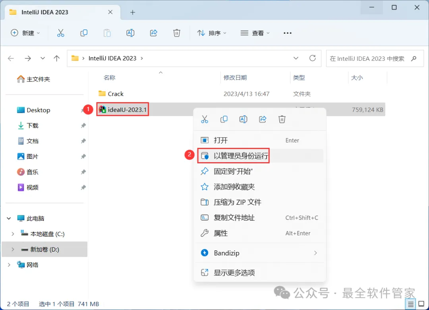Open 音乐 in the sidebar
429x310 pixels.
click(x=28, y=172)
